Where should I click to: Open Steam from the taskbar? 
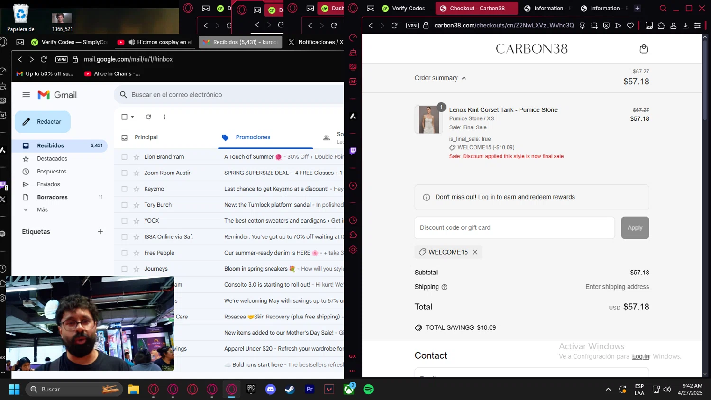[290, 390]
